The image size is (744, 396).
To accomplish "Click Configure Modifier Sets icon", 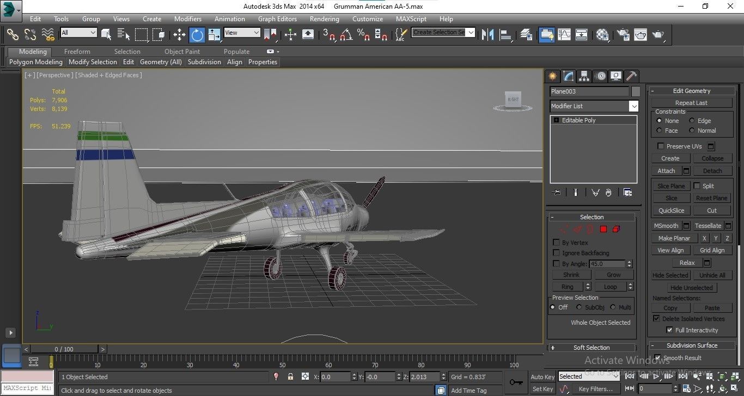I will pos(627,193).
